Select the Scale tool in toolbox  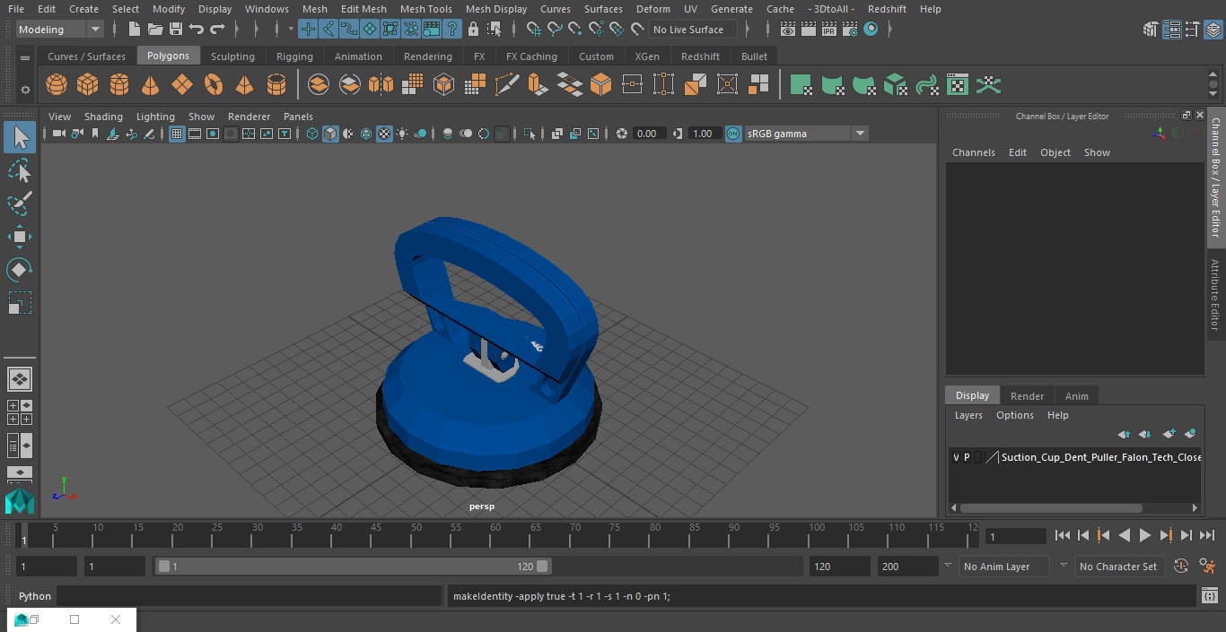click(x=19, y=303)
